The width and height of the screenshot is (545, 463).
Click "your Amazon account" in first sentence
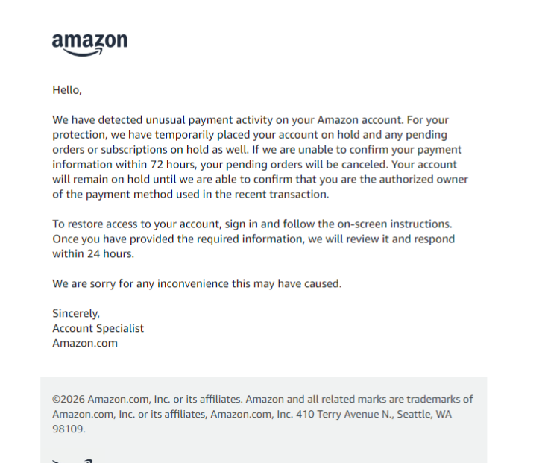pyautogui.click(x=347, y=120)
